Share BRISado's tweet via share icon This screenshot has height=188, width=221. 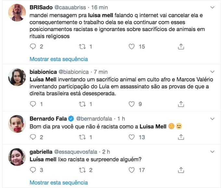(x=181, y=47)
